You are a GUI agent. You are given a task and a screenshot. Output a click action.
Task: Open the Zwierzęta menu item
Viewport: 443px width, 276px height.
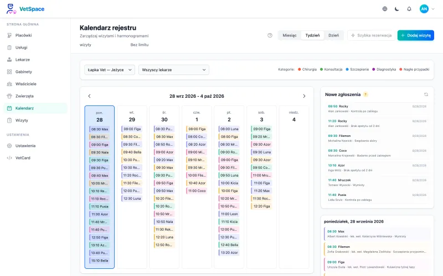point(35,95)
